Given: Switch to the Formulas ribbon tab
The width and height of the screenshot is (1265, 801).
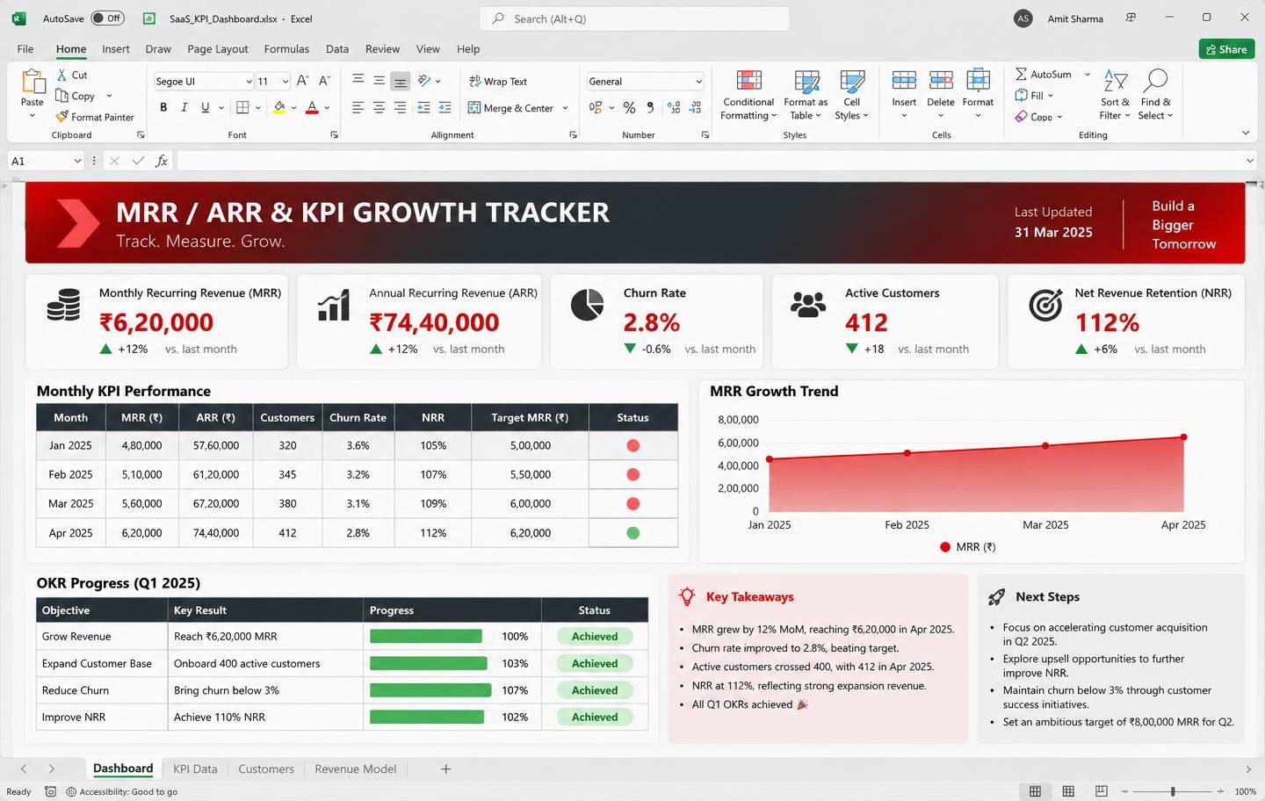Looking at the screenshot, I should (286, 49).
